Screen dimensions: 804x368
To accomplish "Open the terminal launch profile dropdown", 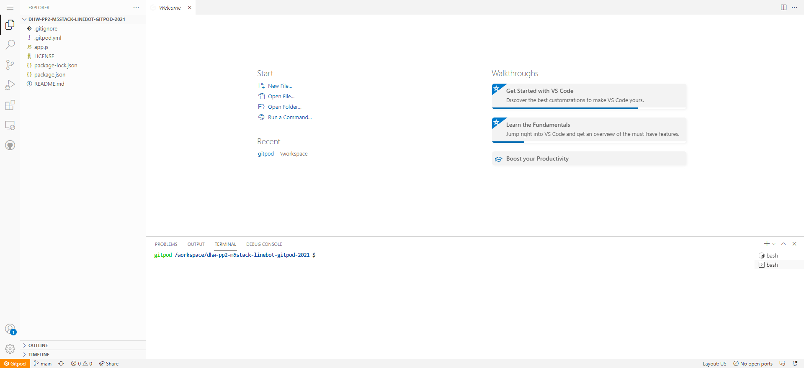I will [x=774, y=244].
